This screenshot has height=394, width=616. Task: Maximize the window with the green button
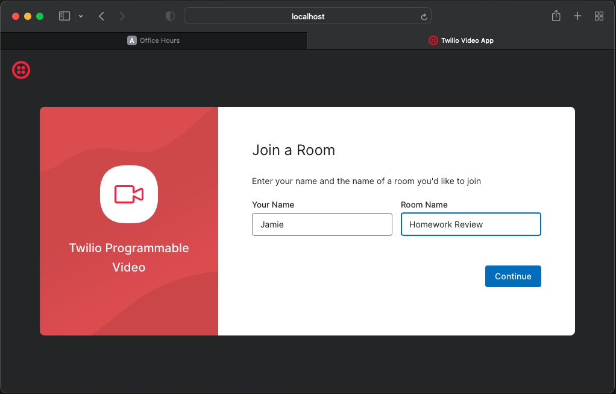click(x=40, y=16)
